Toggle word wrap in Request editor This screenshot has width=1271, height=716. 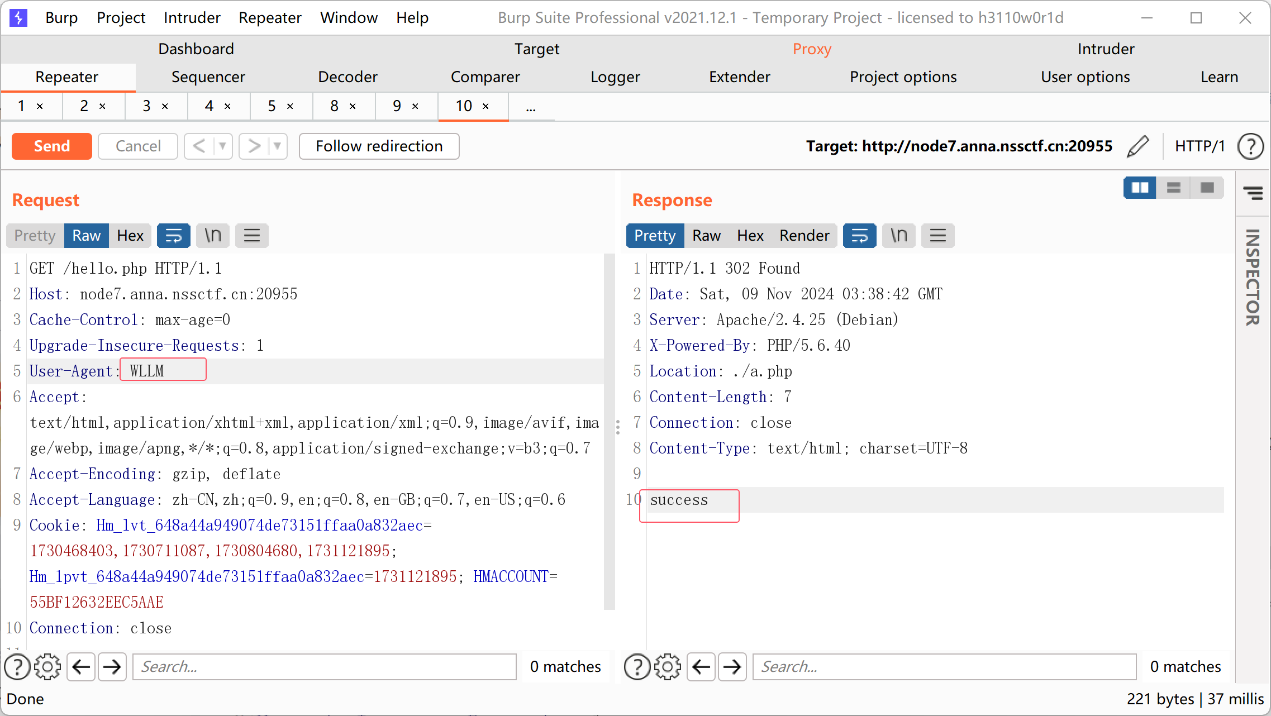[174, 236]
